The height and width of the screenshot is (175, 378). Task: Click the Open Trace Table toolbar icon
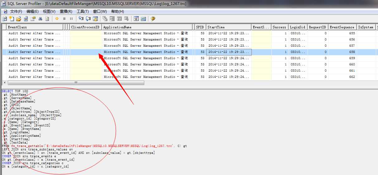[26, 19]
